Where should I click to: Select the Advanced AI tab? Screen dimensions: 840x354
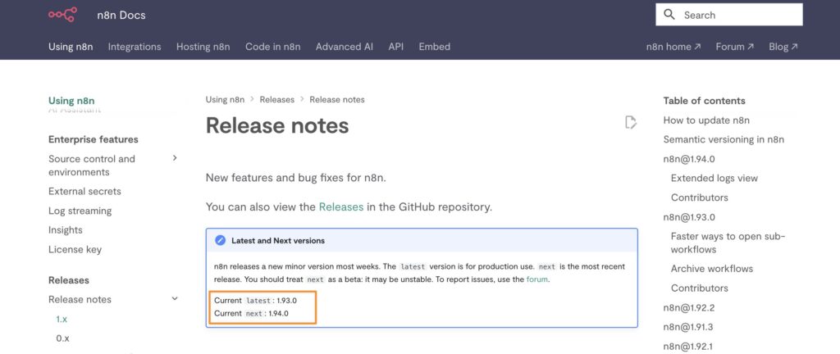coord(345,47)
